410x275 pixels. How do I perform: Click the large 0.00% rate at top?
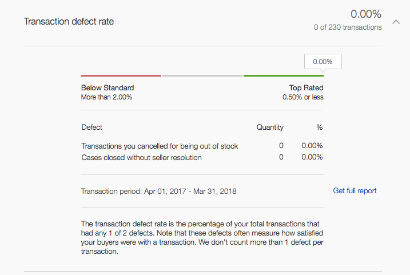click(365, 14)
